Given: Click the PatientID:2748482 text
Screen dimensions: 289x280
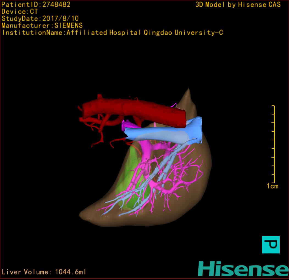Looking at the screenshot, I should point(36,5).
